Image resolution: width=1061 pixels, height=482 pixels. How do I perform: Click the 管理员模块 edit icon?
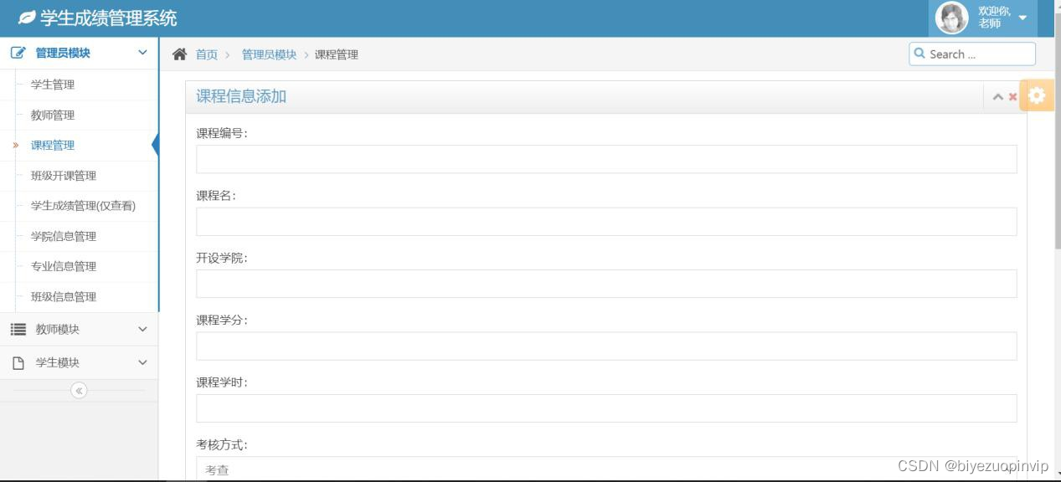pyautogui.click(x=18, y=53)
